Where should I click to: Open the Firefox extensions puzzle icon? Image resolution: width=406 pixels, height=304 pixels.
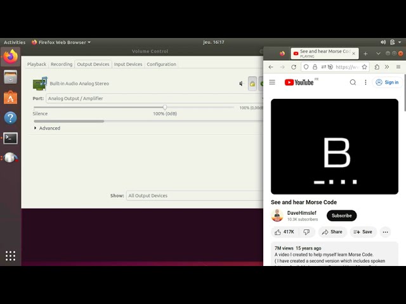pyautogui.click(x=377, y=67)
